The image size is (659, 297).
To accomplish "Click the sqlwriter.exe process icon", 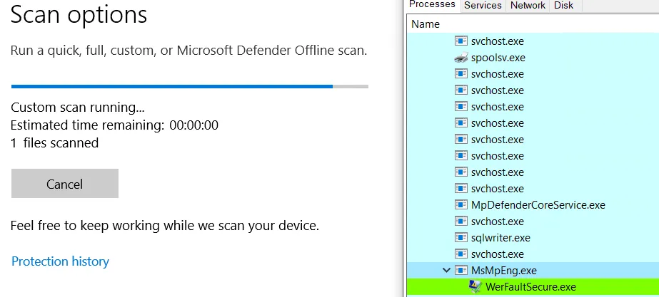I will [x=461, y=238].
